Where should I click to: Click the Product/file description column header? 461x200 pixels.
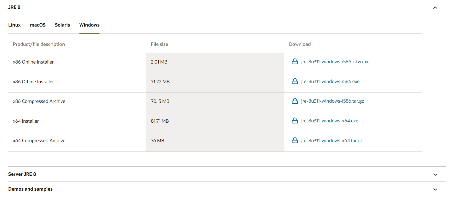click(x=39, y=44)
